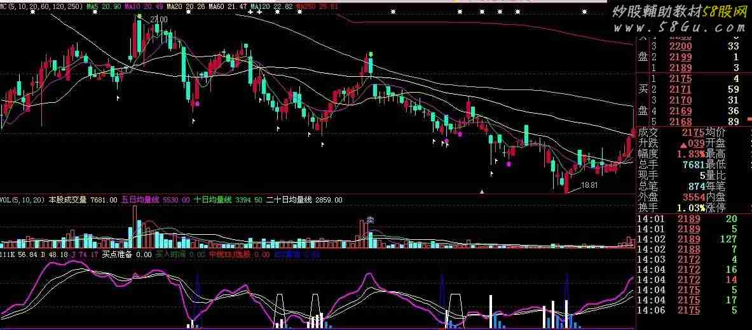The width and height of the screenshot is (752, 330).
Task: Click buy level 4 price 2169
Action: tap(681, 110)
